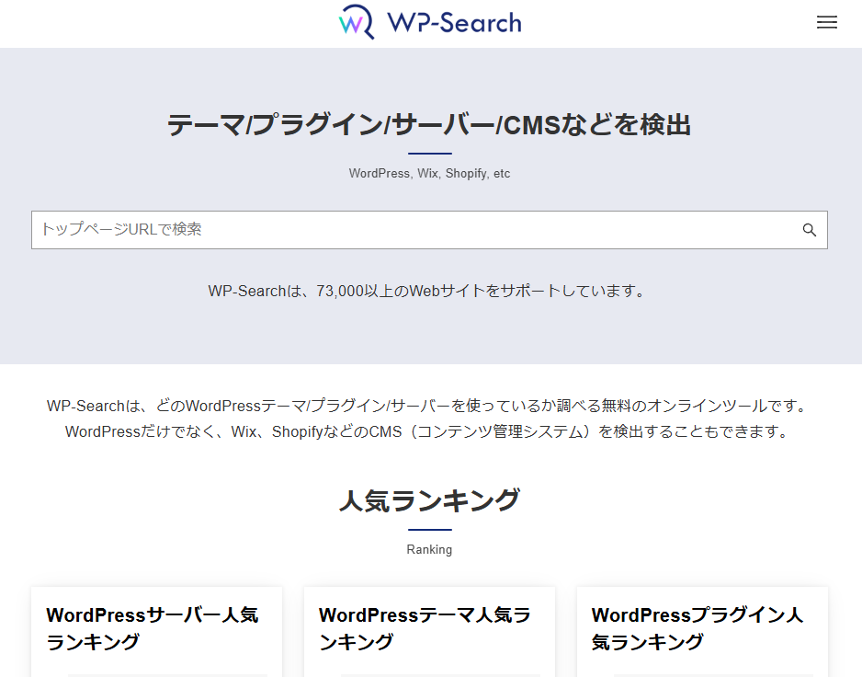Click the WP-Search logo text
Viewport: 862px width, 677px height.
(x=454, y=23)
